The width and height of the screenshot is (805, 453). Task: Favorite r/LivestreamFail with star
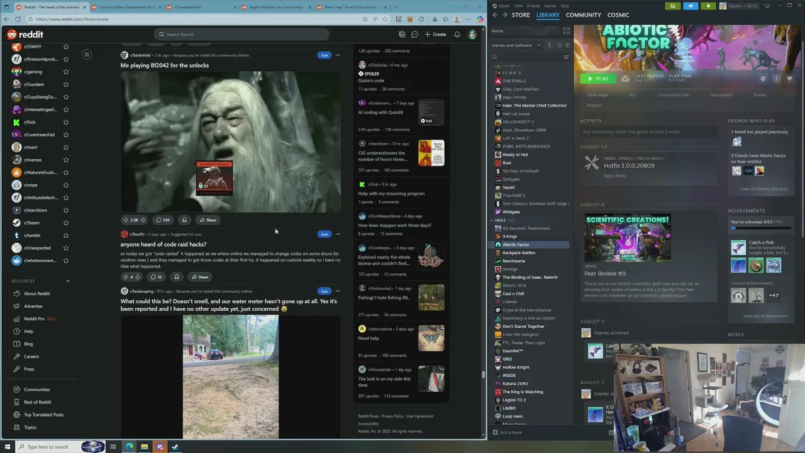tap(65, 135)
